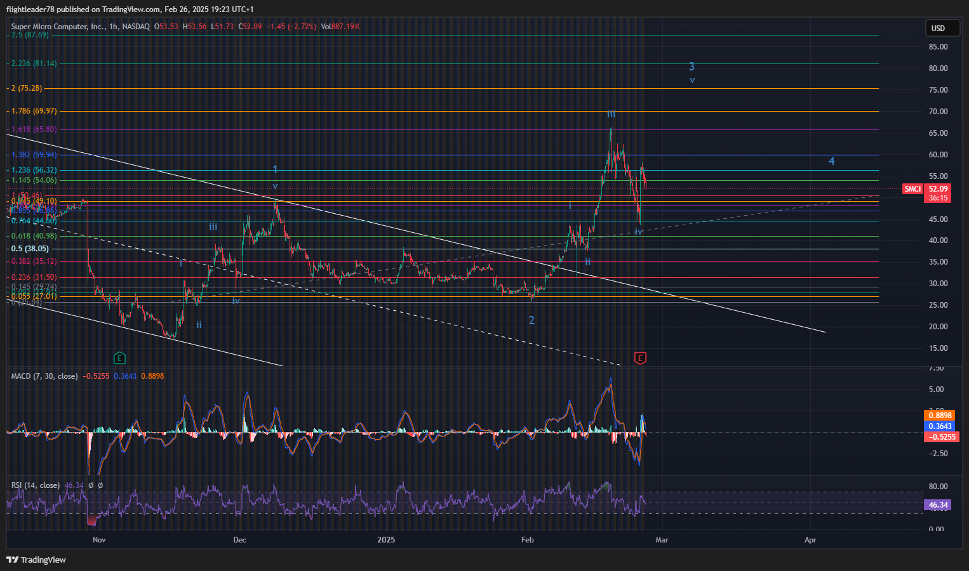Click the SMCI symbol tag on price axis
This screenshot has height=571, width=969.
pos(912,189)
